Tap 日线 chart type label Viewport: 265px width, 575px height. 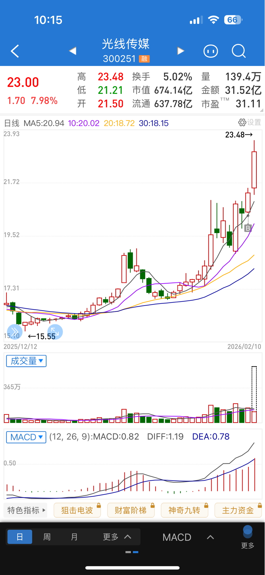coord(12,123)
